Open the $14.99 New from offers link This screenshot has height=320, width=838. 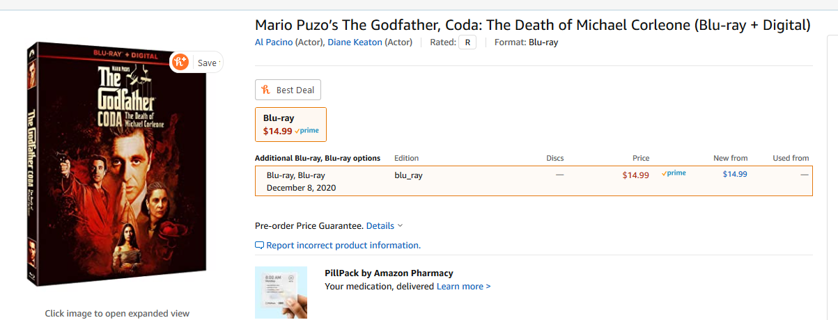(734, 174)
